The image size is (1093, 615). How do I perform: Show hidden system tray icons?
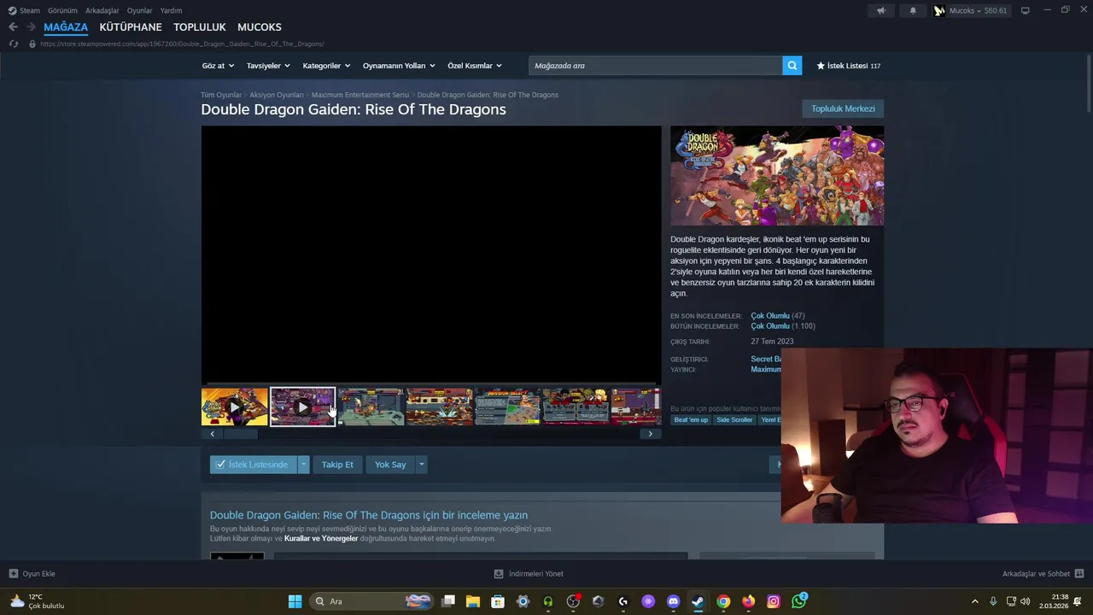tap(974, 601)
